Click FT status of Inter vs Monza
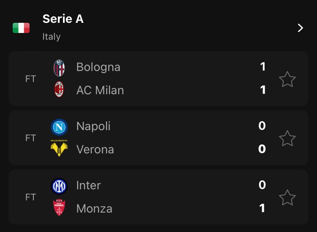317x232 pixels. tap(30, 197)
